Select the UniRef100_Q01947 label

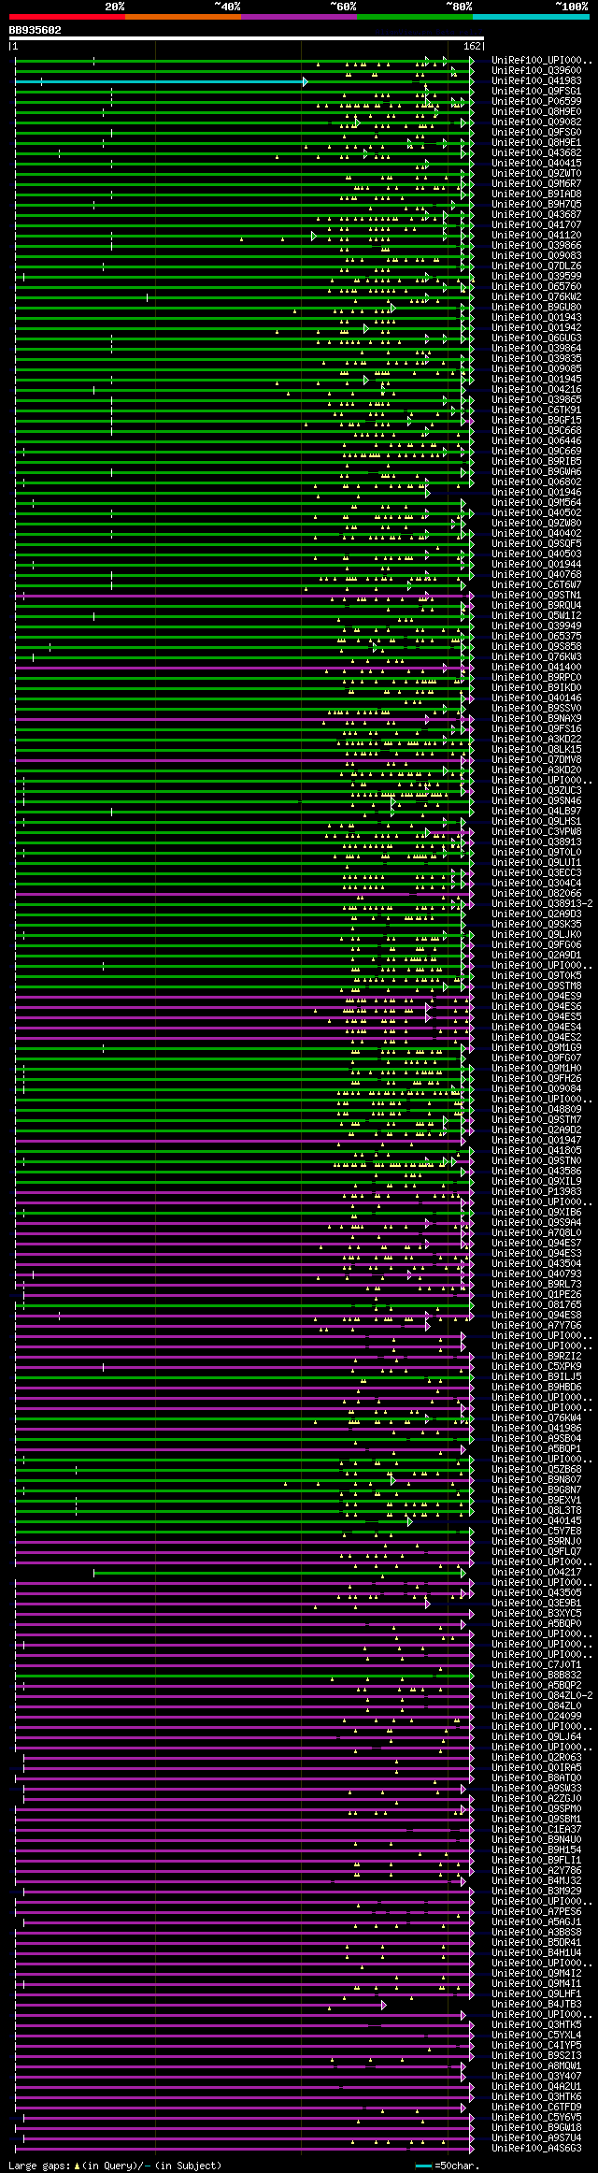[536, 1141]
